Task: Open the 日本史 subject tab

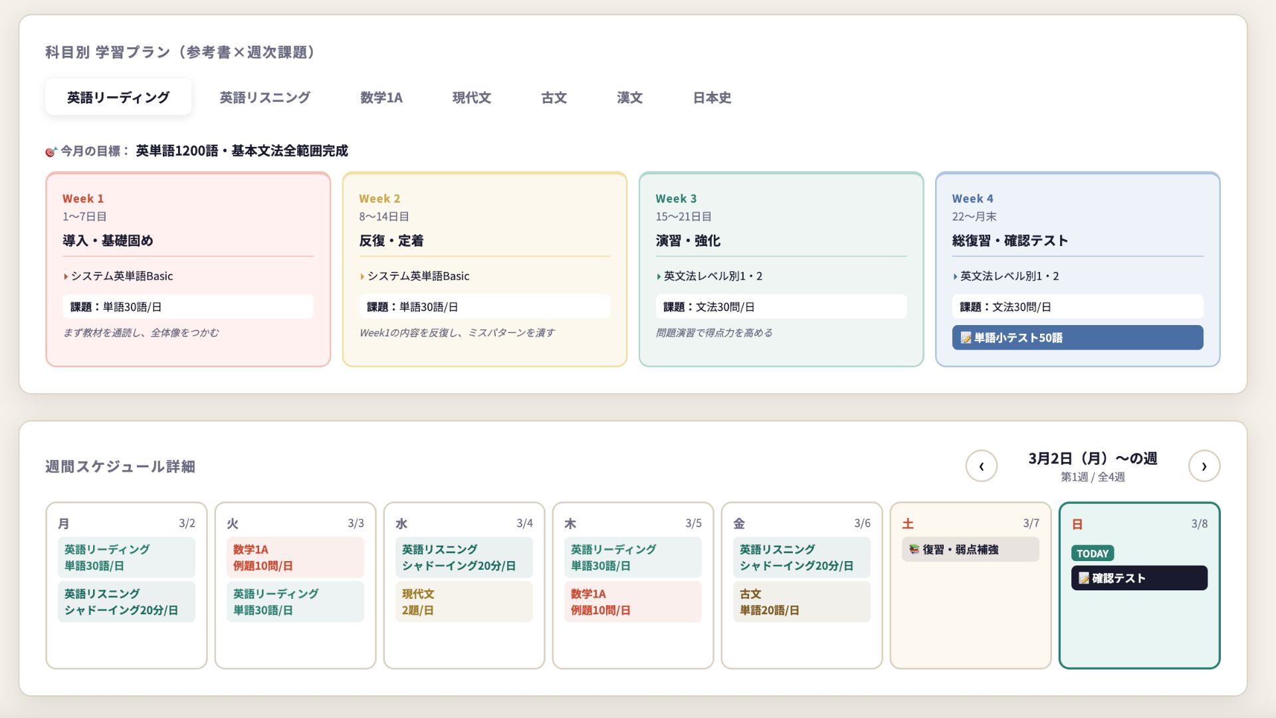Action: point(712,97)
